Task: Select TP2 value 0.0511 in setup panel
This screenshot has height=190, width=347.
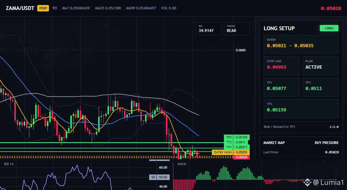Action: (314, 88)
